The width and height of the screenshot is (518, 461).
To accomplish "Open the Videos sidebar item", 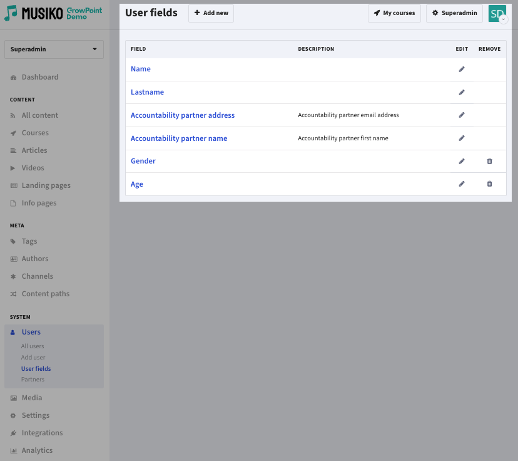I will [x=33, y=168].
